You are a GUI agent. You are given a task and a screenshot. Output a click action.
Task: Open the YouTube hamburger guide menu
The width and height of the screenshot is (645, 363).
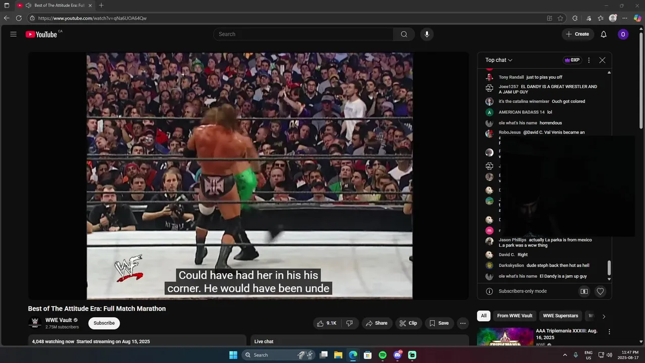14,34
